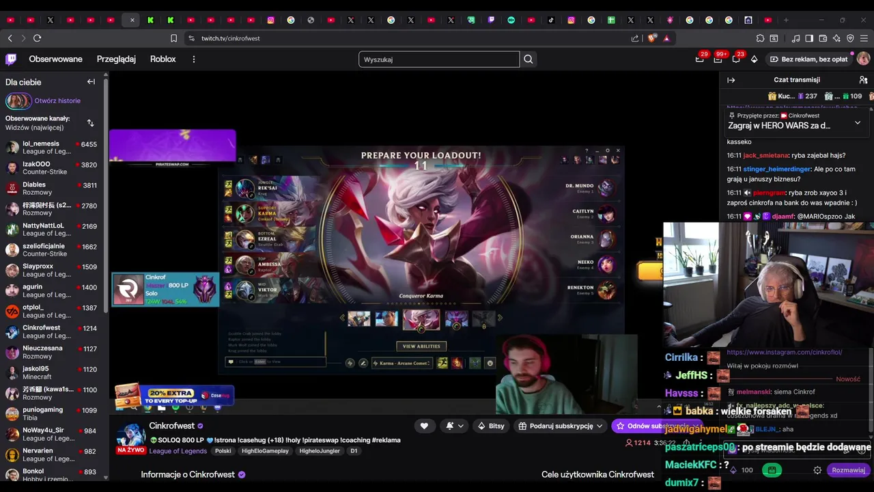Open NattyNattLoL channel in sidebar

click(x=51, y=230)
